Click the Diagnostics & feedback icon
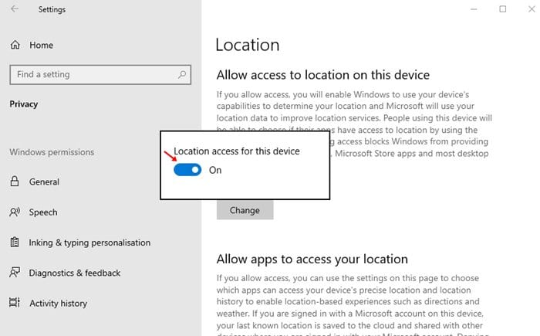The height and width of the screenshot is (336, 540). (15, 273)
